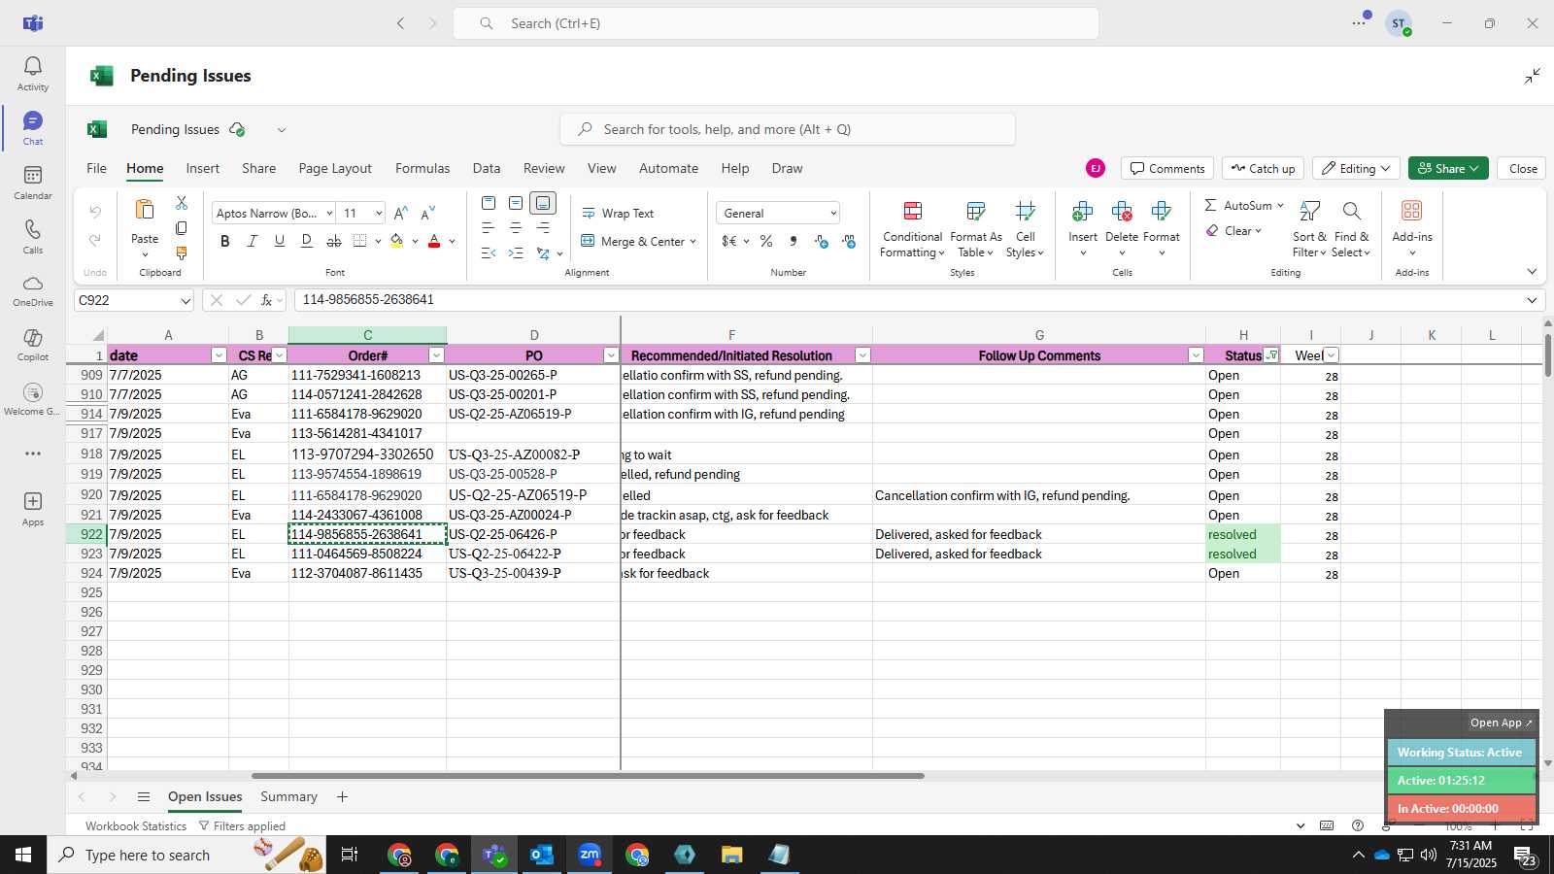Open the File menu
1554x874 pixels.
(x=96, y=168)
